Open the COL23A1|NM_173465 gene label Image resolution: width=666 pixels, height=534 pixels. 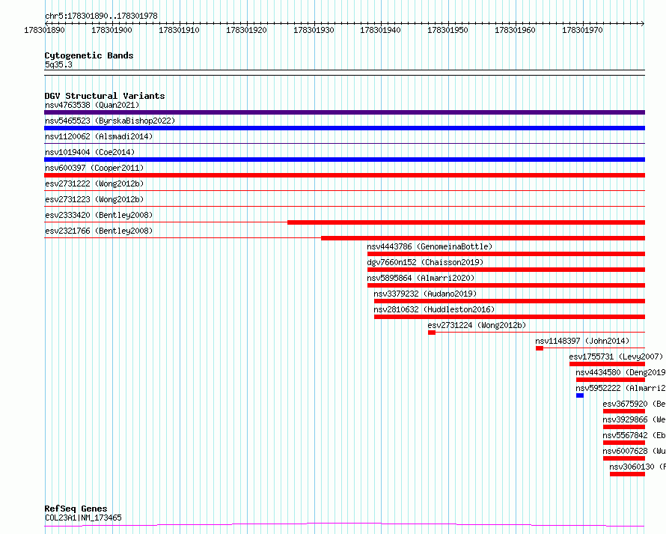[83, 518]
